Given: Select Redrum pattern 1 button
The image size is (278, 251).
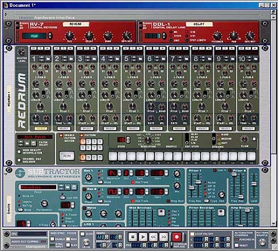Looking at the screenshot, I should click(83, 142).
